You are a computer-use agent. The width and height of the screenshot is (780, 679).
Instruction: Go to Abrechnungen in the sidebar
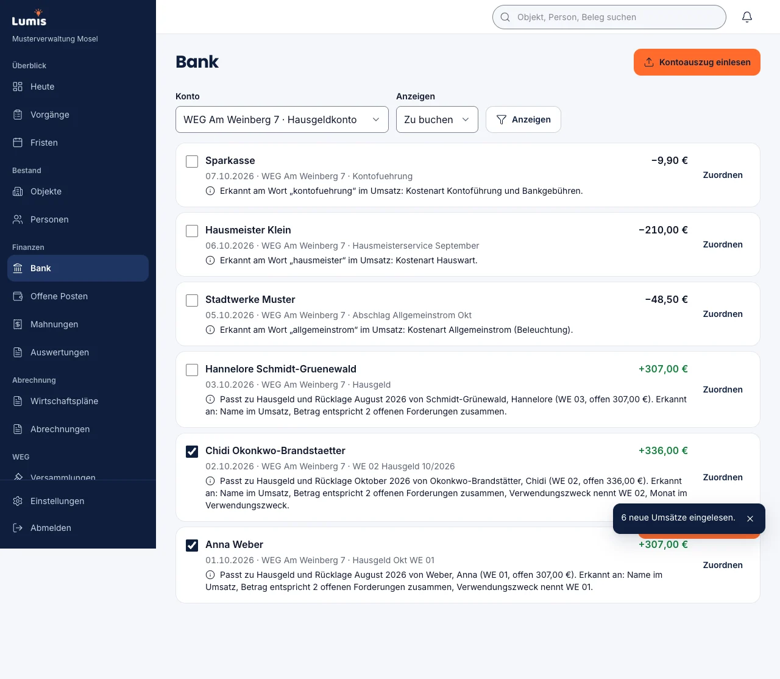pos(78,429)
